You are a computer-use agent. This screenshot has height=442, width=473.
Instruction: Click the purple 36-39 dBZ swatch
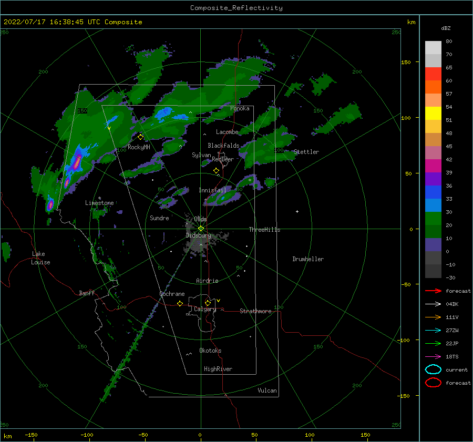pyautogui.click(x=433, y=179)
